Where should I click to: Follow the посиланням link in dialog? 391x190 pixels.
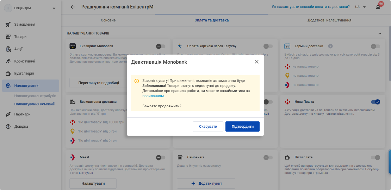click(153, 96)
